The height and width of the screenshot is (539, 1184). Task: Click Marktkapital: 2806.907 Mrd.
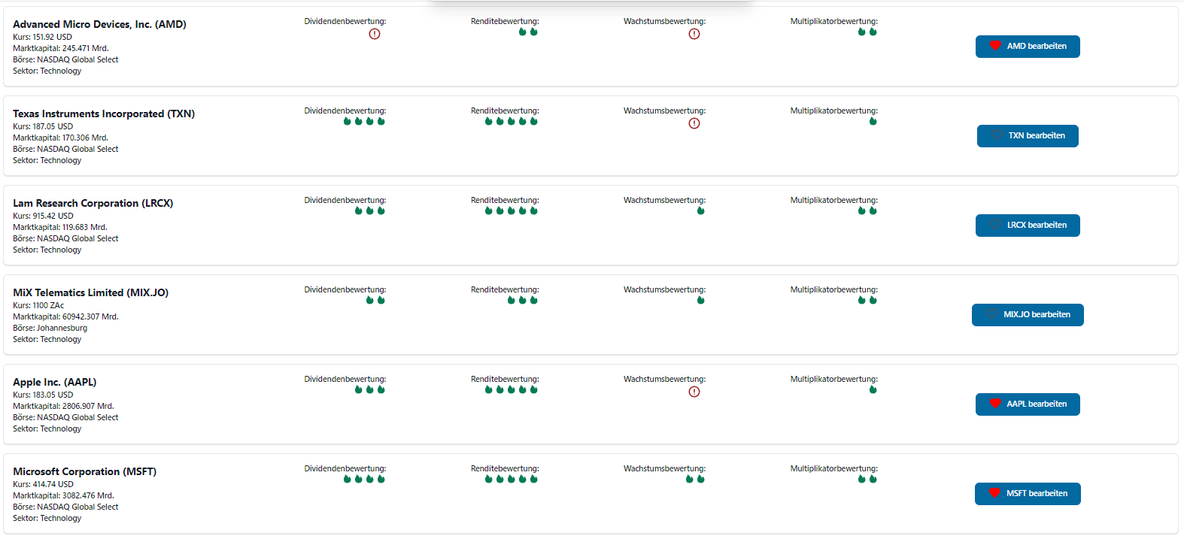click(x=63, y=406)
